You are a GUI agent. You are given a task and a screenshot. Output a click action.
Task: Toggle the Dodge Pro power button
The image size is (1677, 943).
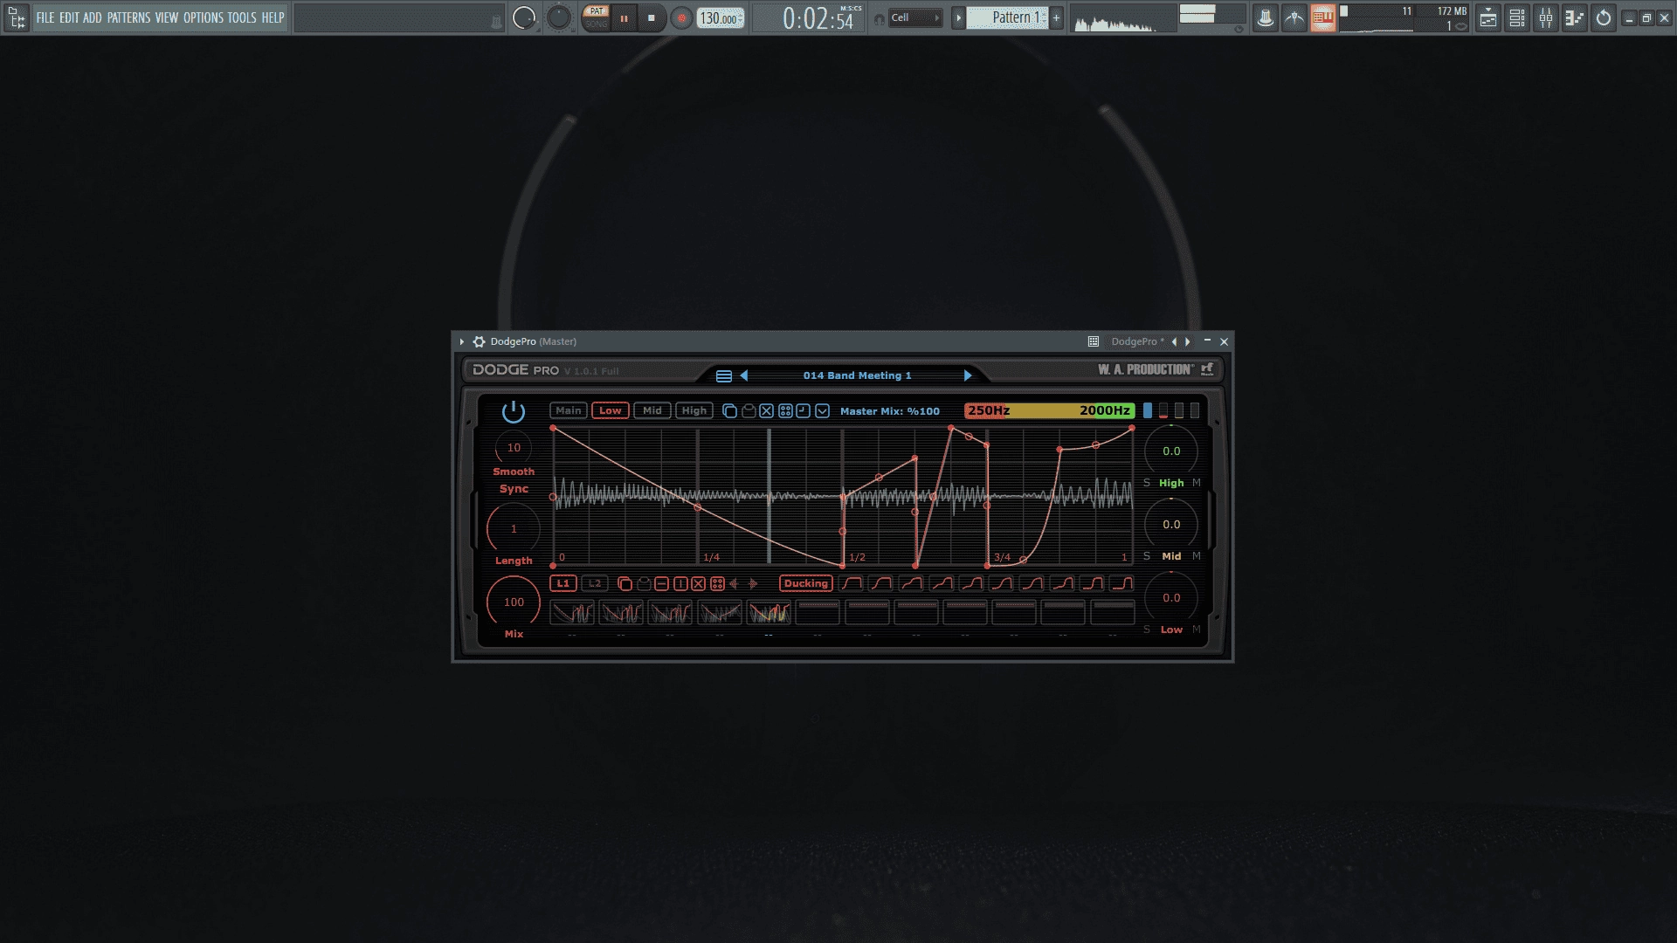pyautogui.click(x=514, y=411)
